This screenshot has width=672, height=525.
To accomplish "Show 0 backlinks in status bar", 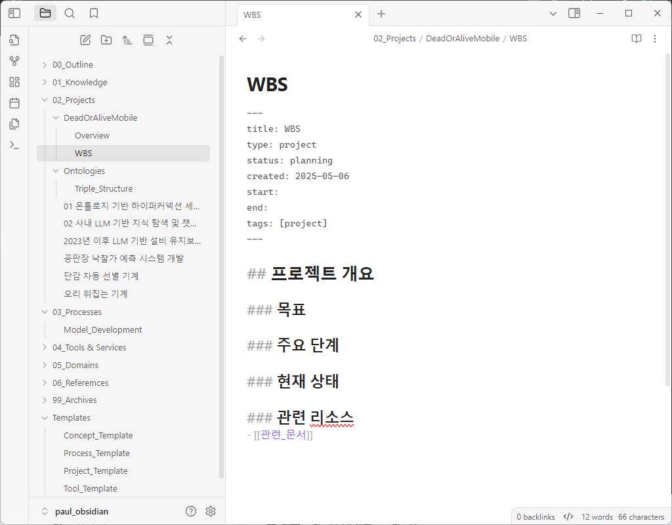I will (x=535, y=517).
